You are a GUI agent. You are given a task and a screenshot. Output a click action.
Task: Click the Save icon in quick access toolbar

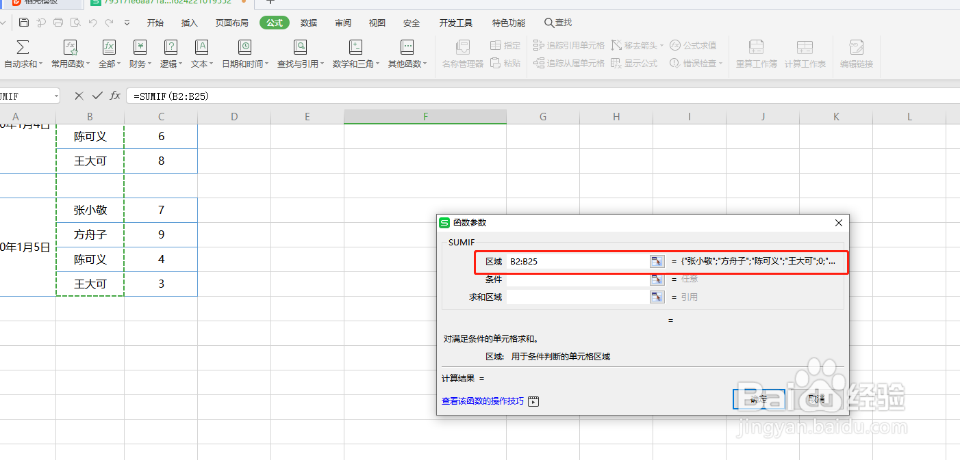24,23
